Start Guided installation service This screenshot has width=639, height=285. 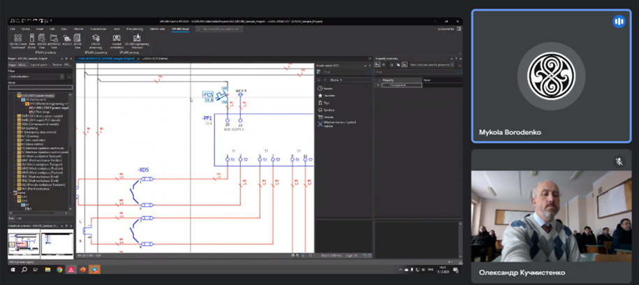117,42
